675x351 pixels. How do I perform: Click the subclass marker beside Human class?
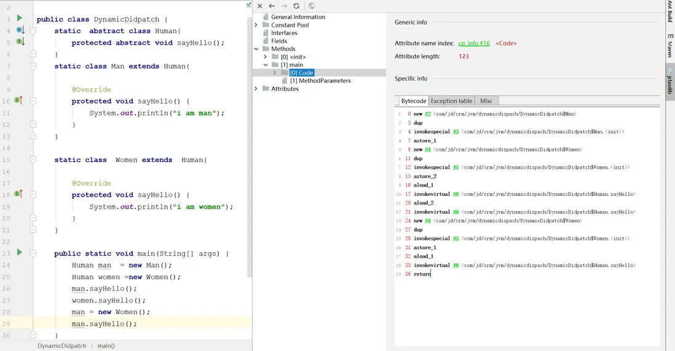20,30
